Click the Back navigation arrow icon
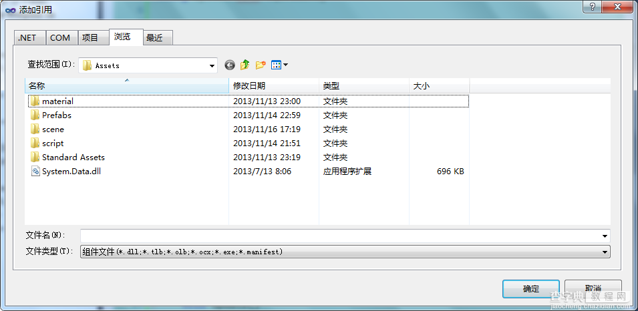This screenshot has height=311, width=638. click(x=230, y=65)
